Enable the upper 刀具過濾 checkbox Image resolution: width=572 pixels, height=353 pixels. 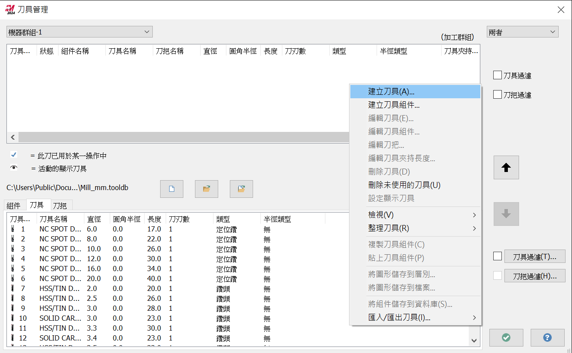497,75
